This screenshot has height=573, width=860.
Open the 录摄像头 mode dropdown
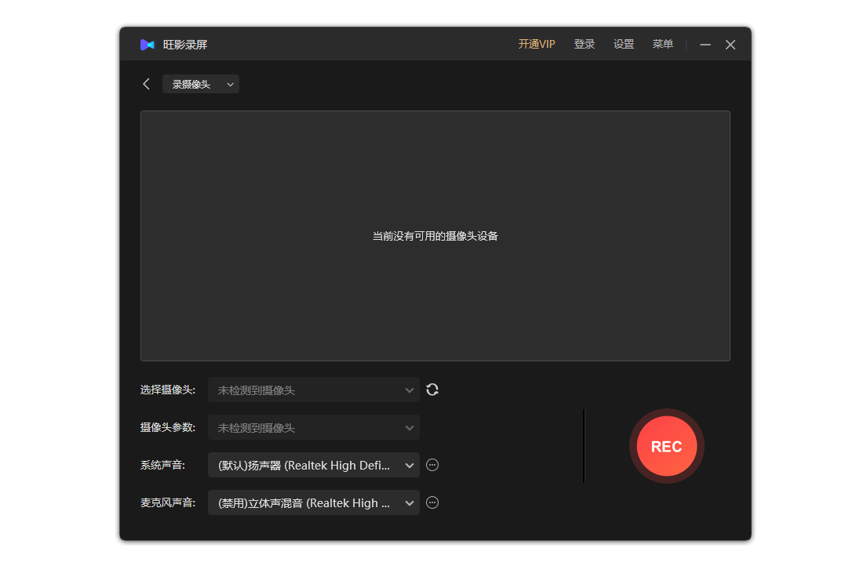click(x=200, y=84)
